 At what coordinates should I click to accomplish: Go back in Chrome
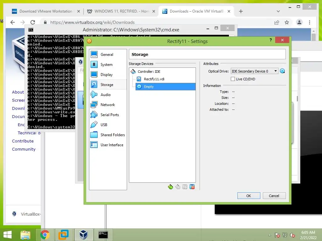[x=13, y=22]
